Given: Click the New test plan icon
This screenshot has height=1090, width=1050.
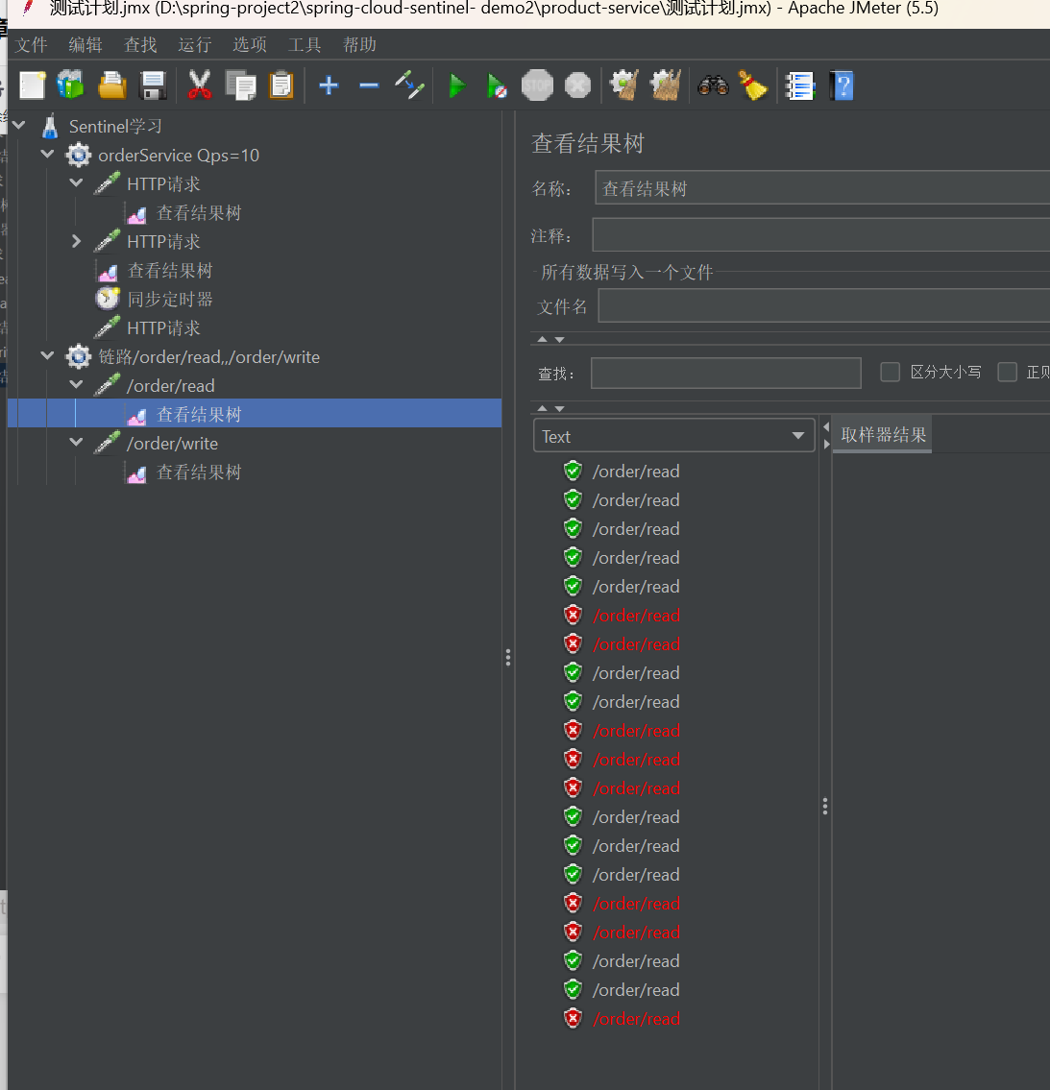Looking at the screenshot, I should tap(32, 86).
